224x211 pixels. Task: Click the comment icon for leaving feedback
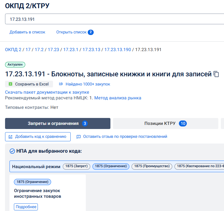click(x=79, y=137)
